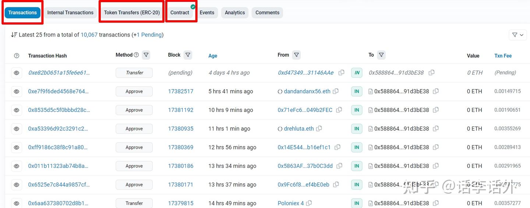Open Token Transfers (ERC-20) tab
Screen dimensions: 530x208
tap(132, 13)
